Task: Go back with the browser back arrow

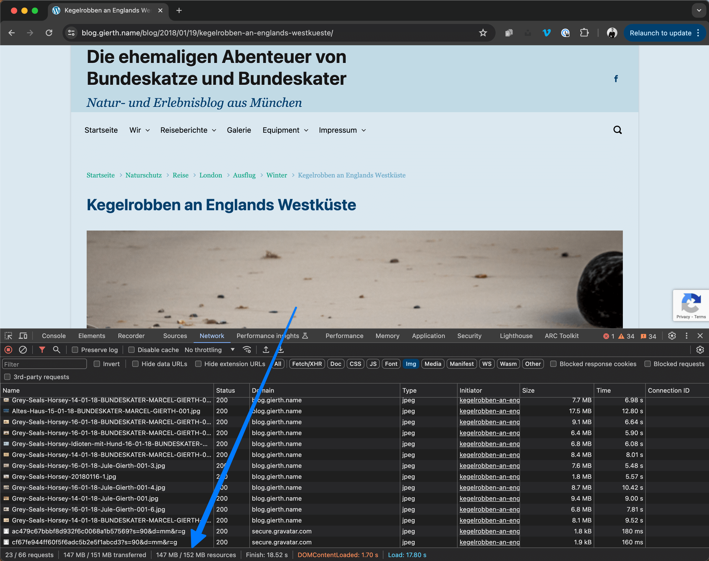Action: click(11, 33)
